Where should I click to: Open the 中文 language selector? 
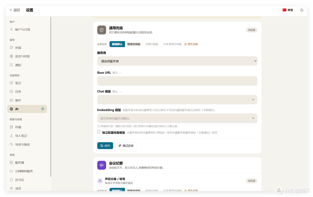288,10
